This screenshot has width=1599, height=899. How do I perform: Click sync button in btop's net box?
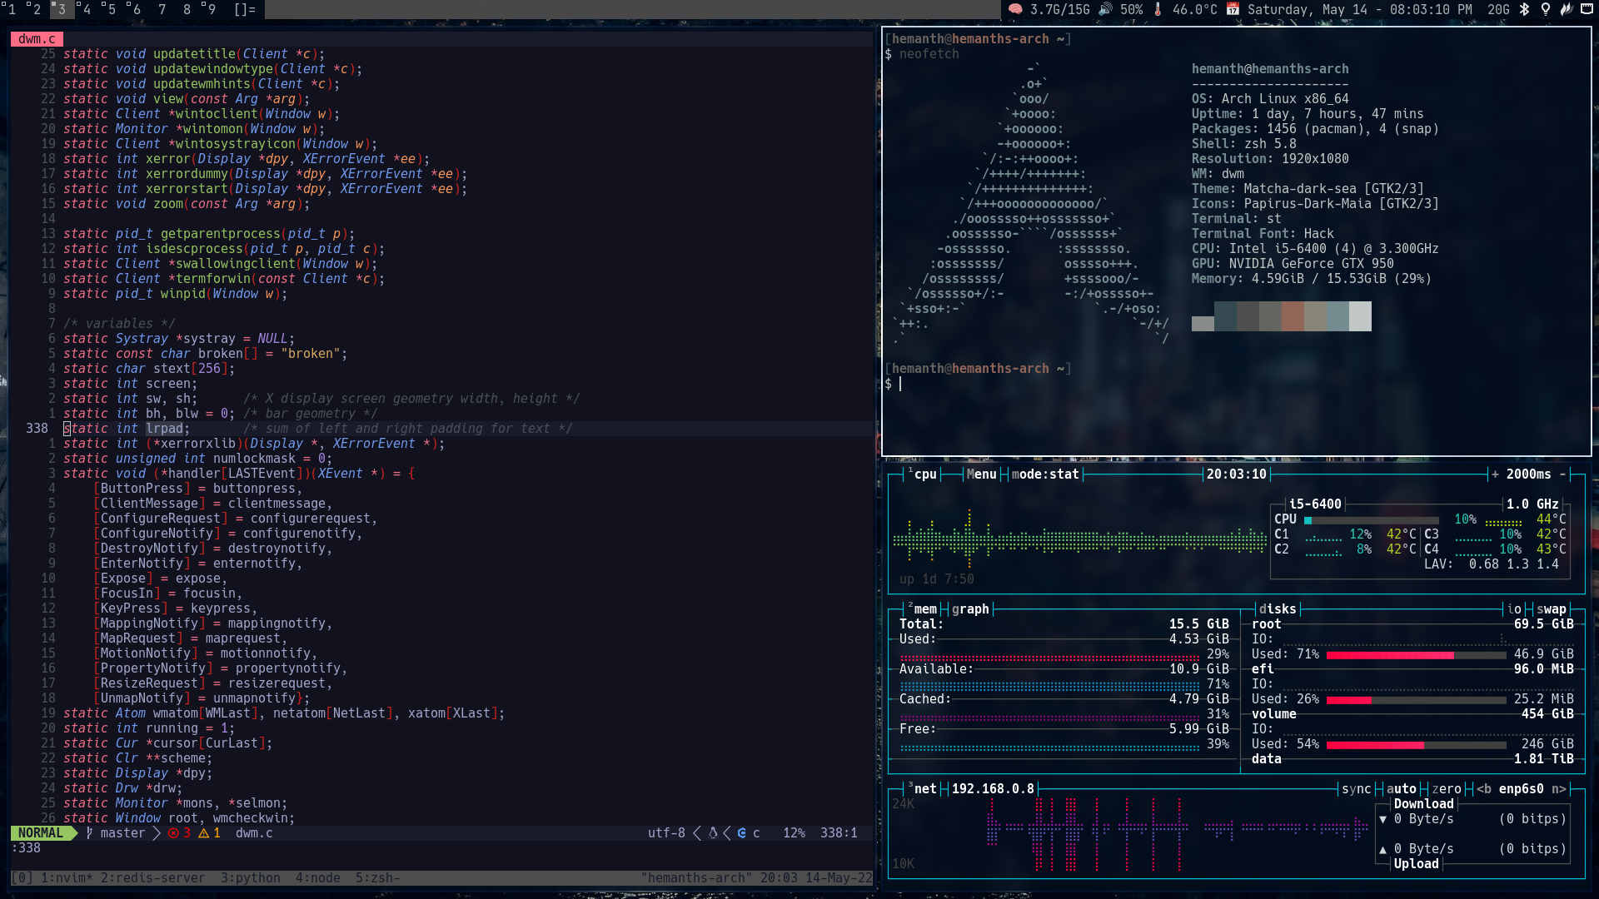[1356, 789]
